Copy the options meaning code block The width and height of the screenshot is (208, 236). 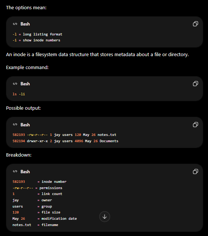[x=195, y=24]
